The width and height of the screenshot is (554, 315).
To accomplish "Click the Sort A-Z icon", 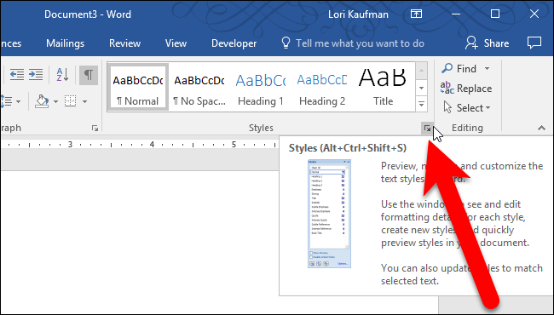I will point(63,74).
